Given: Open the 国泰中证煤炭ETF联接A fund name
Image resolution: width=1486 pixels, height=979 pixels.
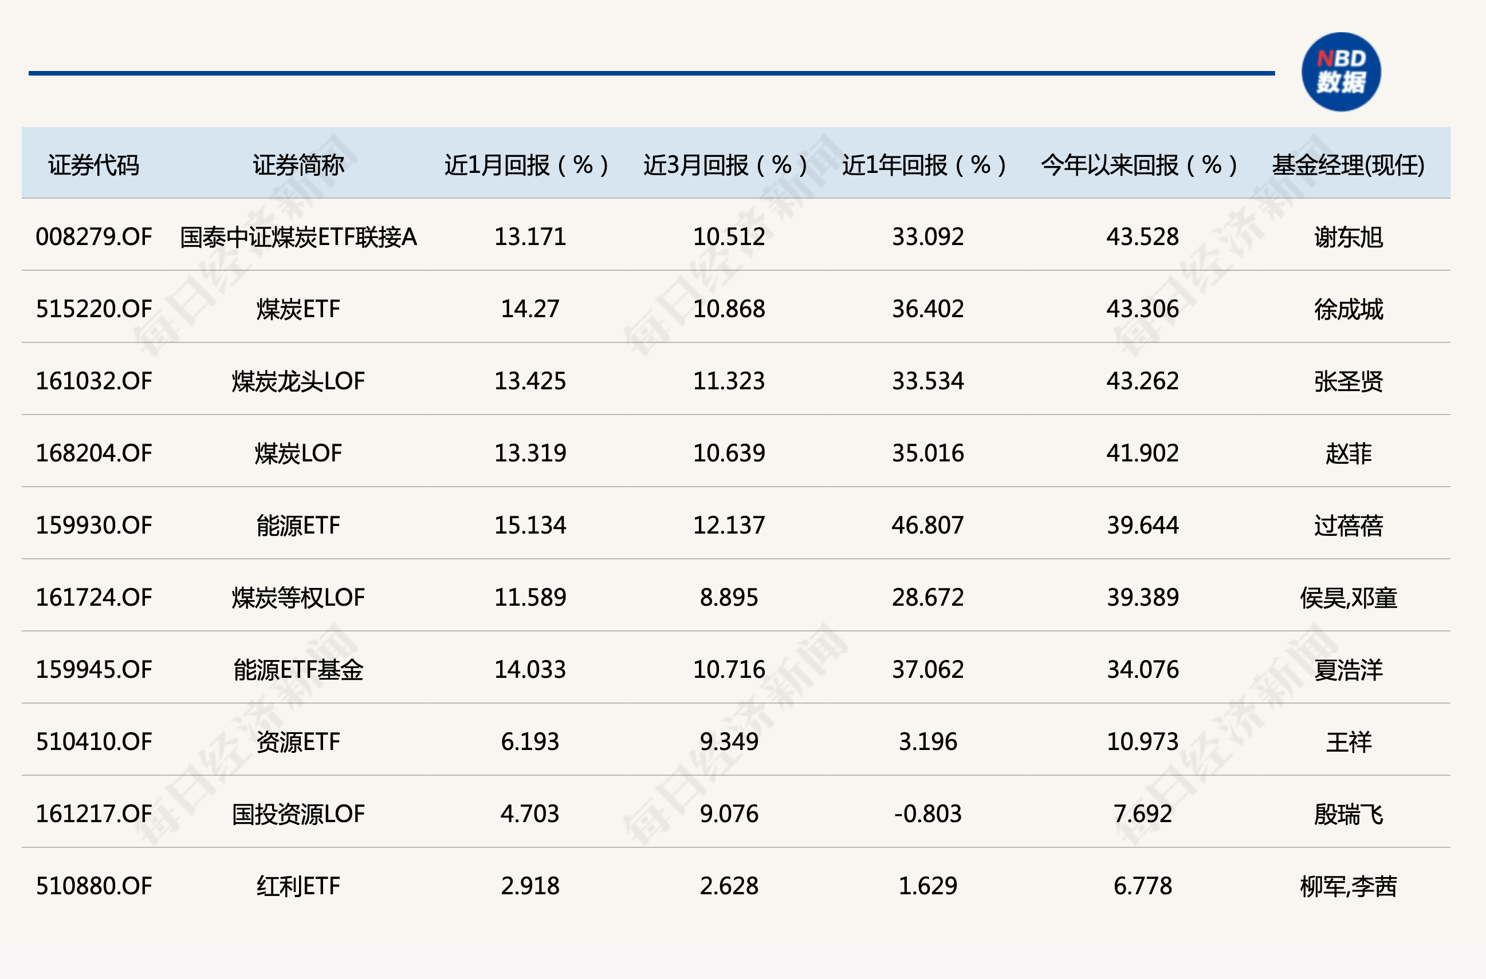Looking at the screenshot, I should click(298, 236).
